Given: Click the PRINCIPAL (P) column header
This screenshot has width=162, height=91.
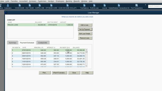Looking at the screenshot, I should click(x=39, y=48).
